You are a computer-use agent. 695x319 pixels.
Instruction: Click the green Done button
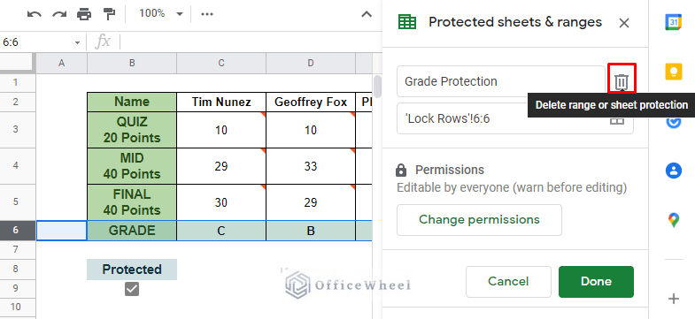[x=596, y=282]
